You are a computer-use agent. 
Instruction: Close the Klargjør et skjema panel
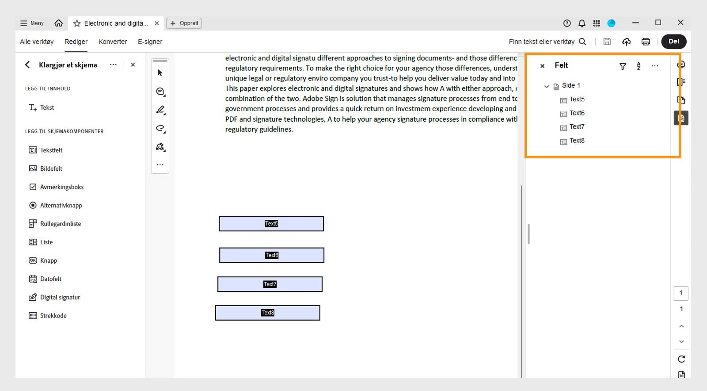[133, 65]
